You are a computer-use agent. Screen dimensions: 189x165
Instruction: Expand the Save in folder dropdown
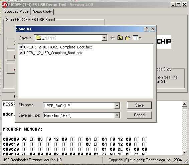pos(105,38)
